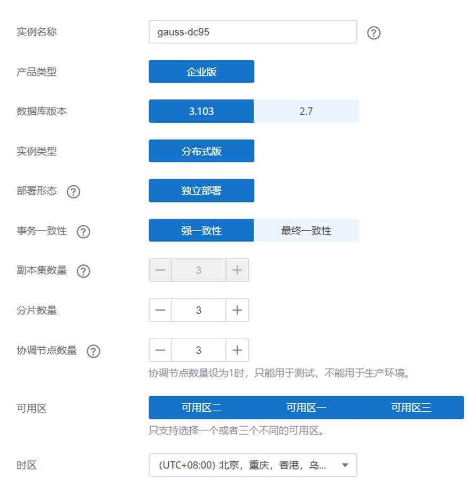Viewport: 468px width, 494px height.
Task: Select database version 3.103
Action: [201, 112]
